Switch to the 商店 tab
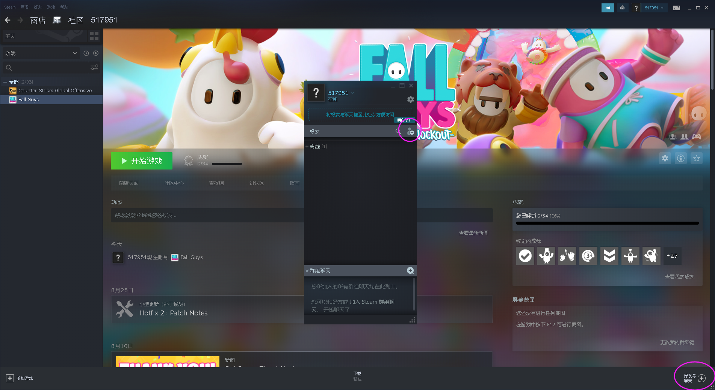The width and height of the screenshot is (715, 390). point(38,20)
